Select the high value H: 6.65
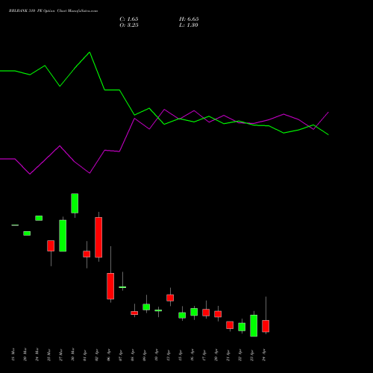The height and width of the screenshot is (373, 373). click(189, 19)
